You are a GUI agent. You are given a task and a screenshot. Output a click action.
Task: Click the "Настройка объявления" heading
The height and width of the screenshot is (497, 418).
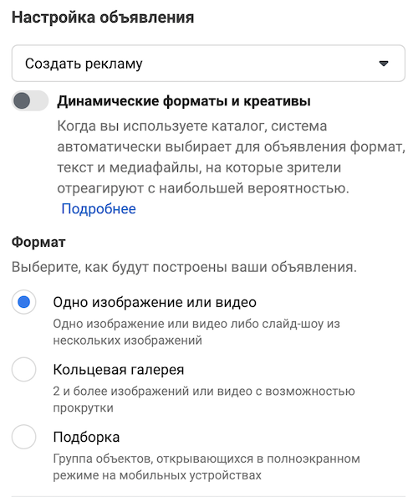pyautogui.click(x=103, y=17)
